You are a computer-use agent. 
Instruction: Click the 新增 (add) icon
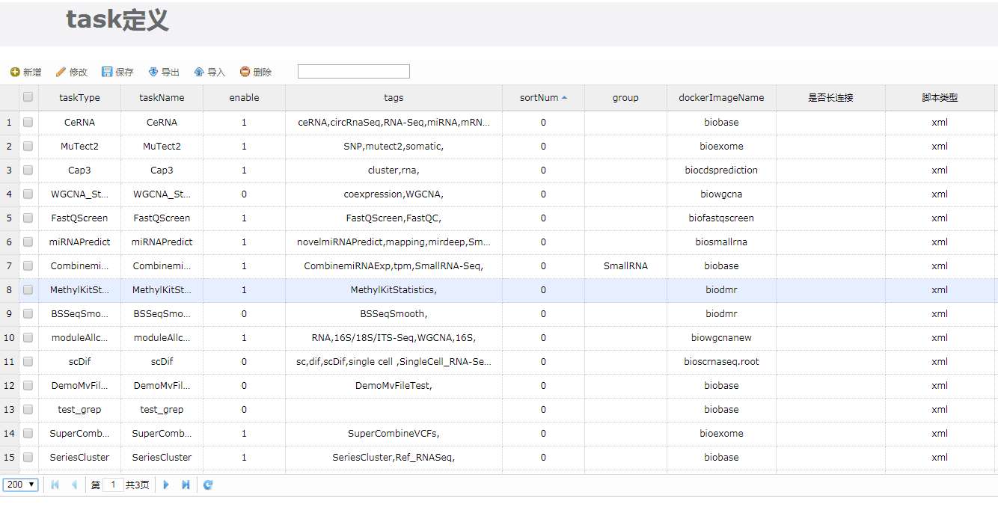pos(15,72)
